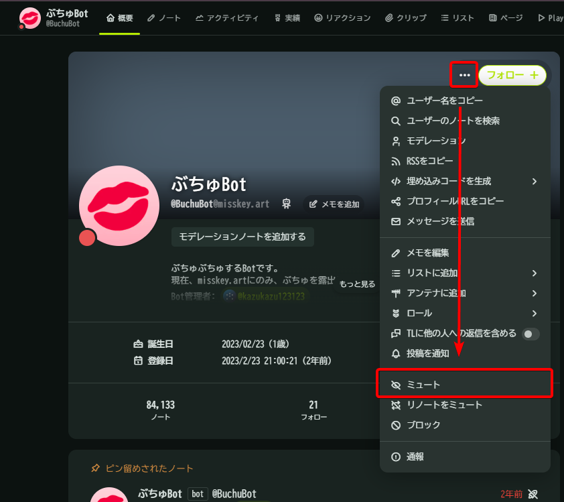564x502 pixels.
Task: Click the three-dot more options icon
Action: point(464,75)
